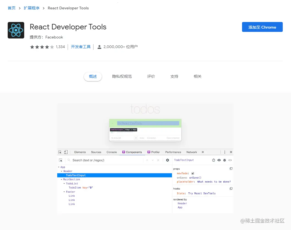Click the search magnifier icon
Viewport: 291px width, 230px height.
(69, 160)
